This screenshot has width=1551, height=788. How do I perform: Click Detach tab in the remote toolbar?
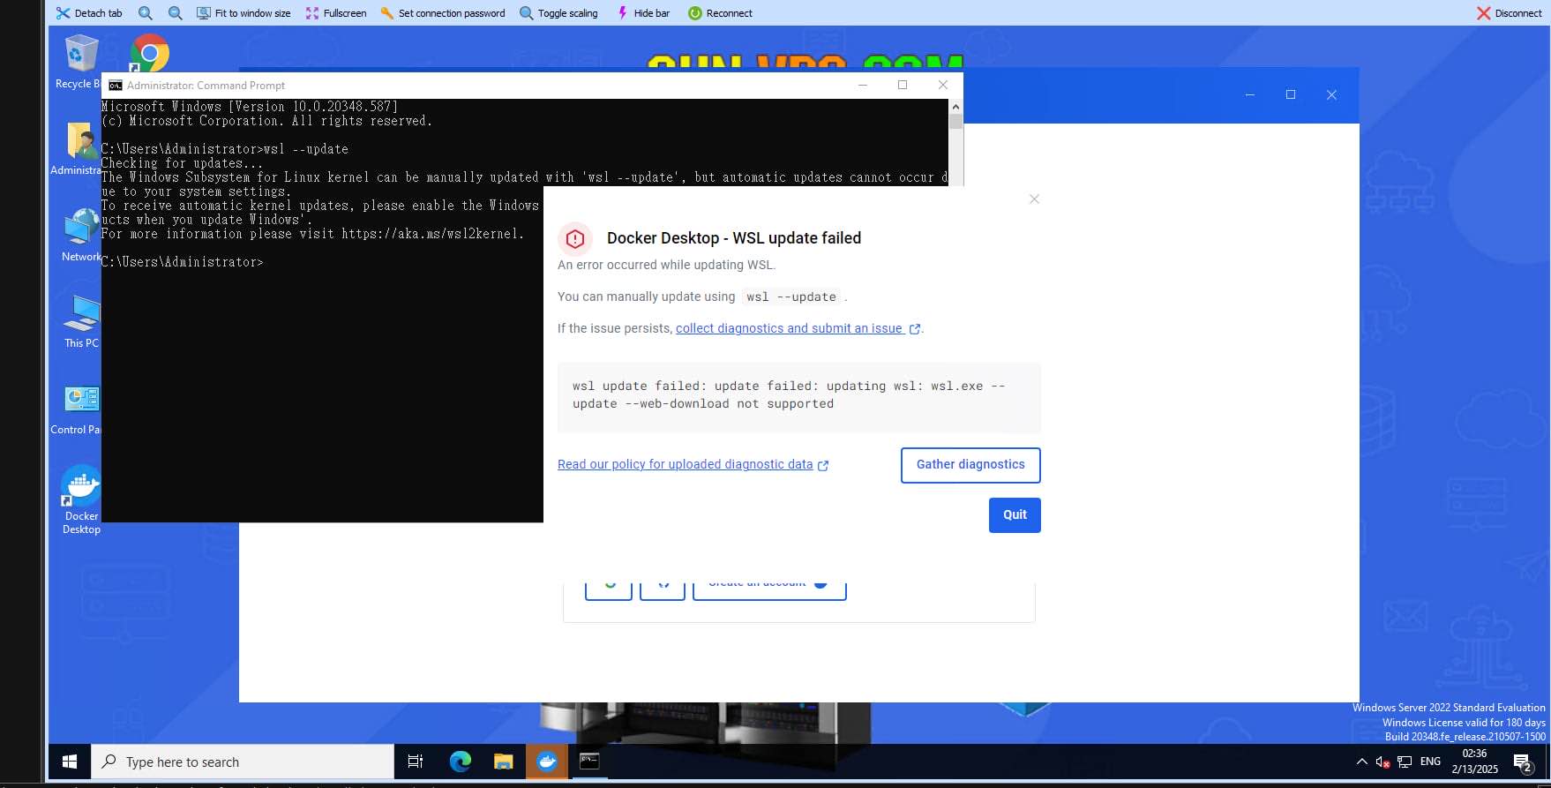(x=89, y=13)
